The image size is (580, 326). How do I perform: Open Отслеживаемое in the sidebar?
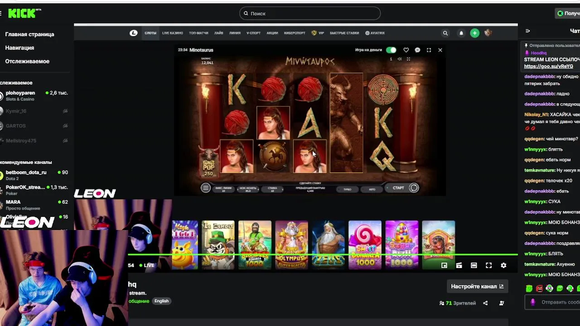pyautogui.click(x=27, y=62)
